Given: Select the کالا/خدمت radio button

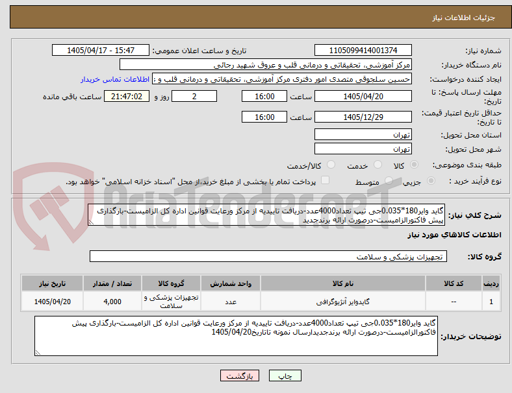Looking at the screenshot, I should (331, 165).
